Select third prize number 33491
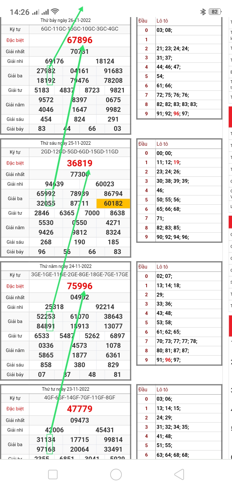 [113, 449]
